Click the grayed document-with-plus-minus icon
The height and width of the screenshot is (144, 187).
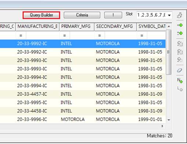coord(180,52)
